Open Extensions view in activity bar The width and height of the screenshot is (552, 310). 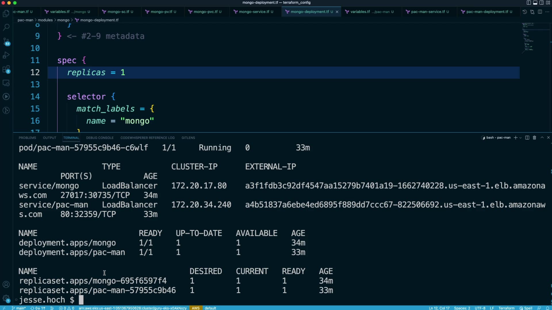(x=6, y=69)
